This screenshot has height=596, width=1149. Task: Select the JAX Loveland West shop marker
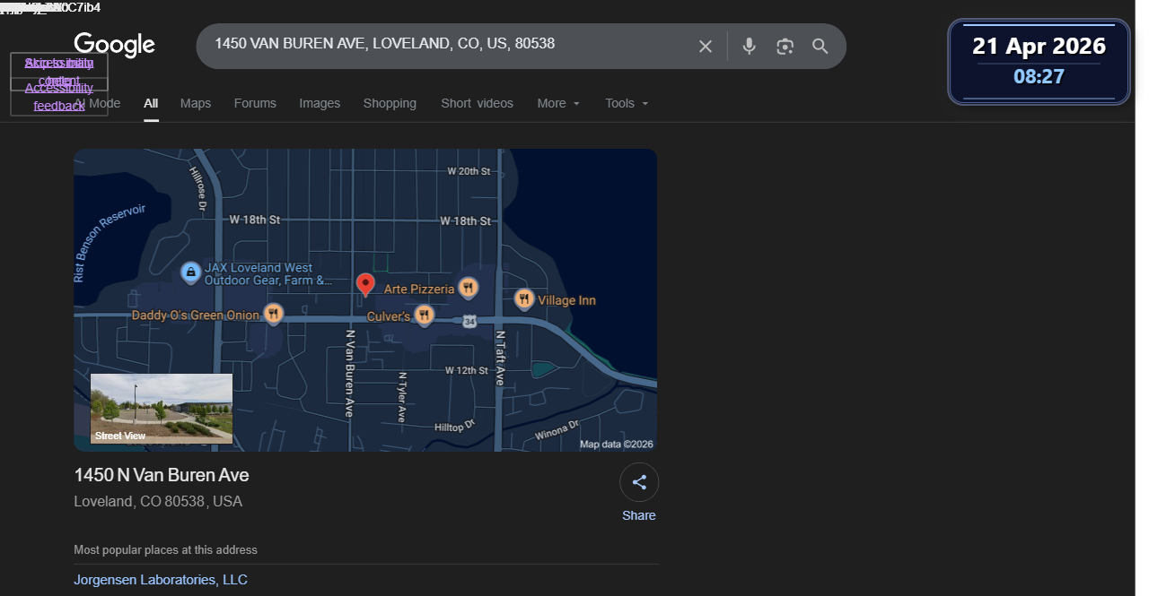point(190,273)
